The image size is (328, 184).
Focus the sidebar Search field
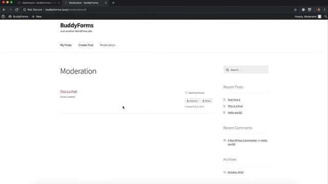click(246, 70)
